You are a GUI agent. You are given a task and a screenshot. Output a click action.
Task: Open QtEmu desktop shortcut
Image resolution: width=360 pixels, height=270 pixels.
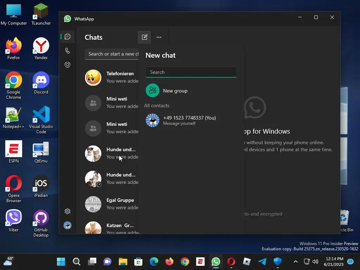tap(41, 152)
